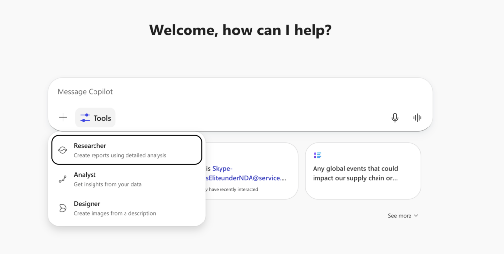Click the 'Welcome, how can I help?' heading
504x254 pixels.
(240, 30)
